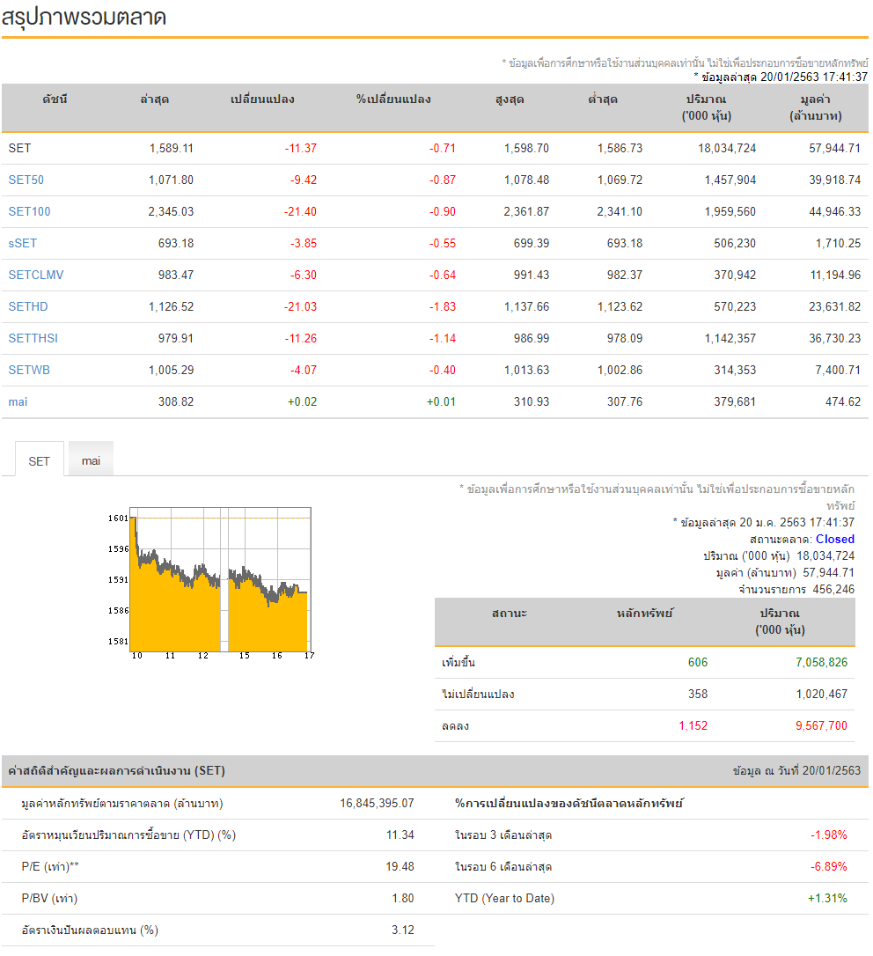873x956 pixels.
Task: Click the P/E (เท่า)** statistic label
Action: click(x=50, y=867)
